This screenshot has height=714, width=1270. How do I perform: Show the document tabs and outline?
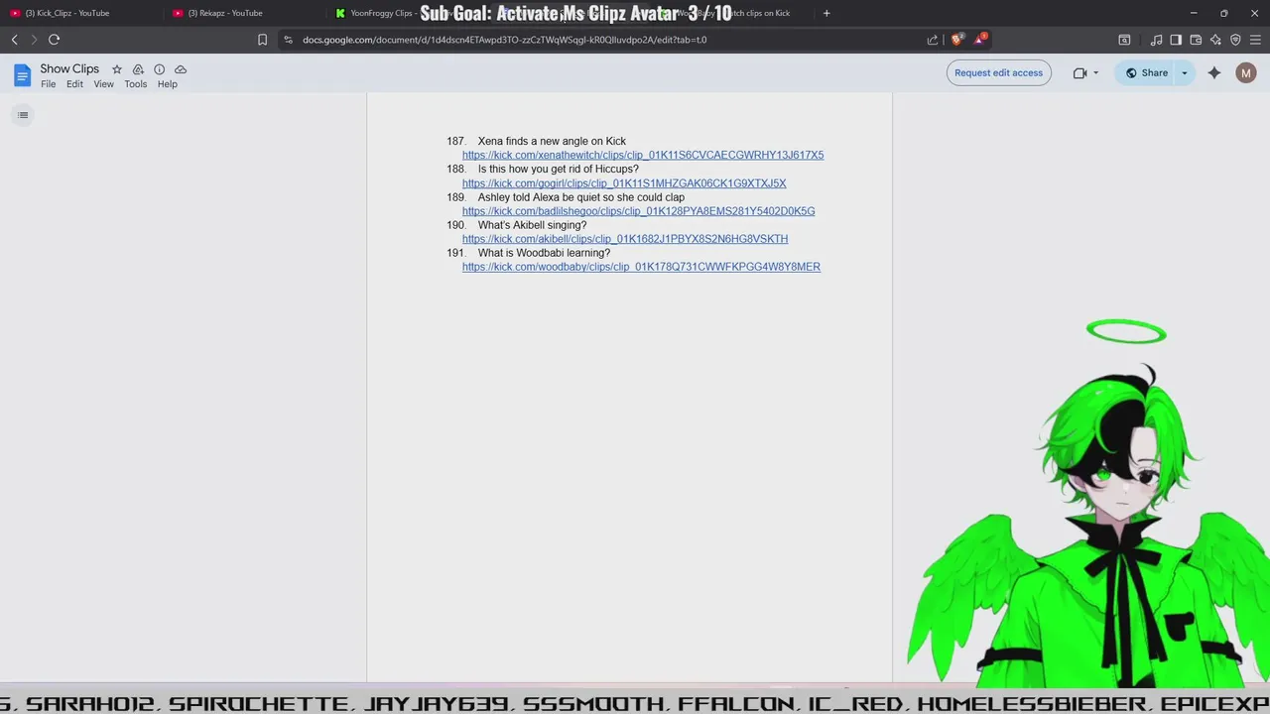pyautogui.click(x=23, y=115)
